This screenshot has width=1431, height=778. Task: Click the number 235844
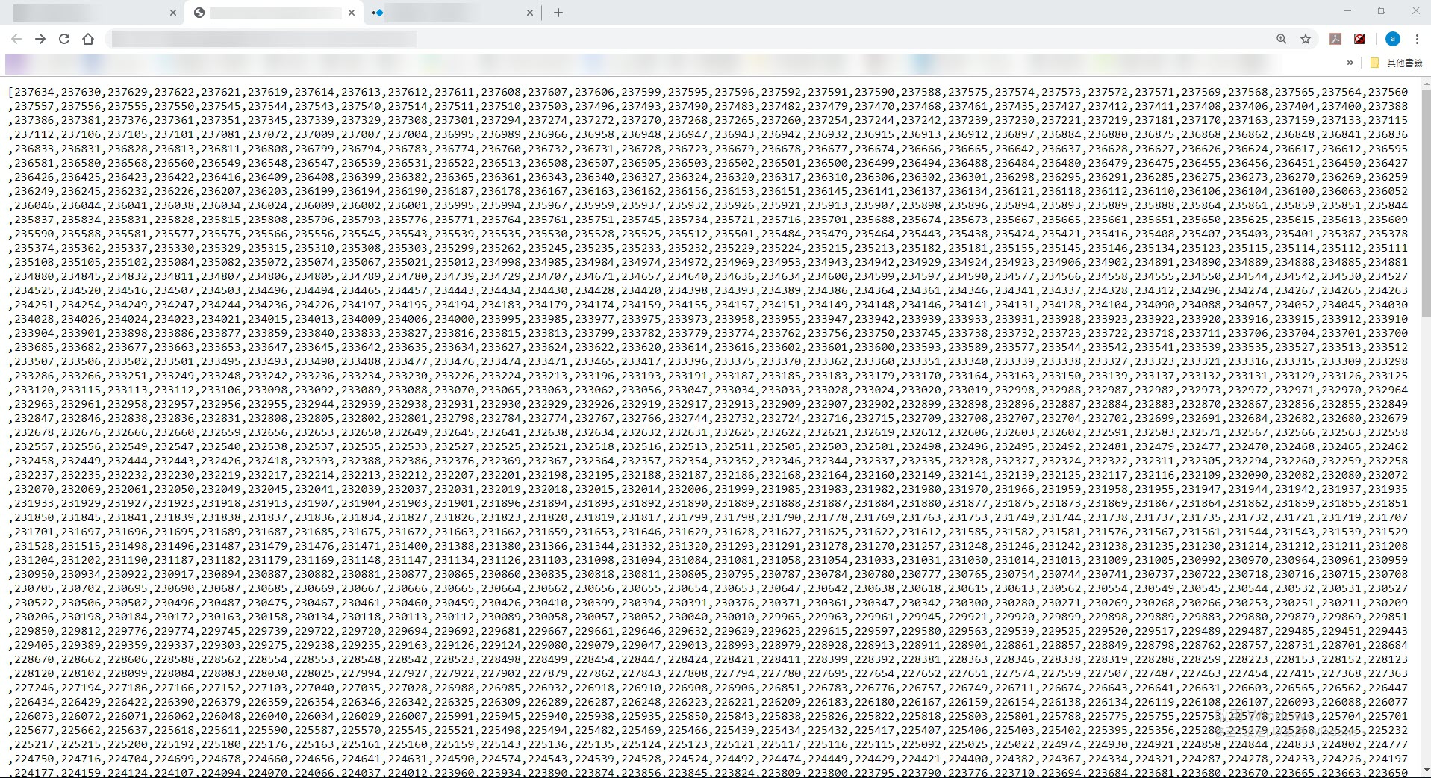[x=1388, y=205]
